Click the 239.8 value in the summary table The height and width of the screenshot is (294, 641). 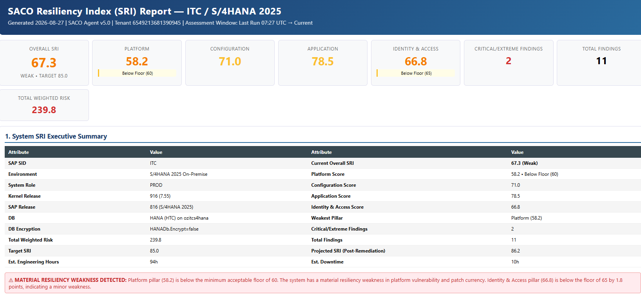(156, 240)
